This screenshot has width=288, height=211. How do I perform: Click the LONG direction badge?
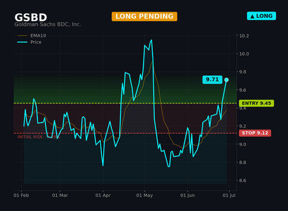[262, 16]
